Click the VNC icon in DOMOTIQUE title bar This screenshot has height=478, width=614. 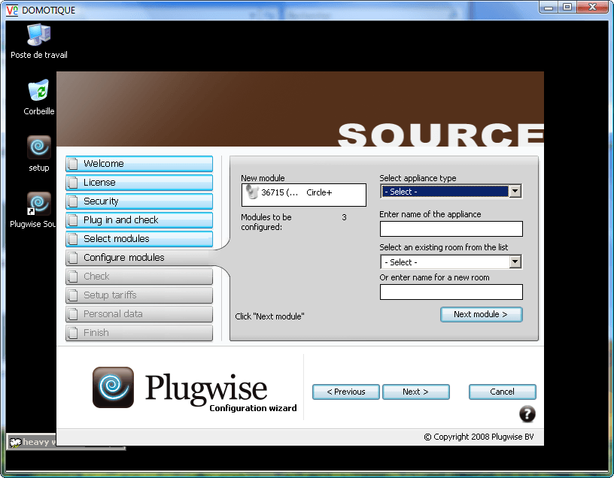[12, 10]
